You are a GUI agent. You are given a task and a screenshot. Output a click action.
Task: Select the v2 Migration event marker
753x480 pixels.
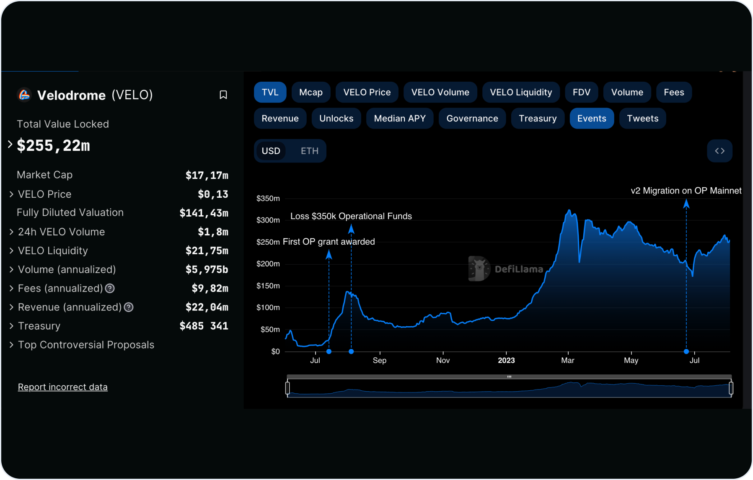coord(686,351)
